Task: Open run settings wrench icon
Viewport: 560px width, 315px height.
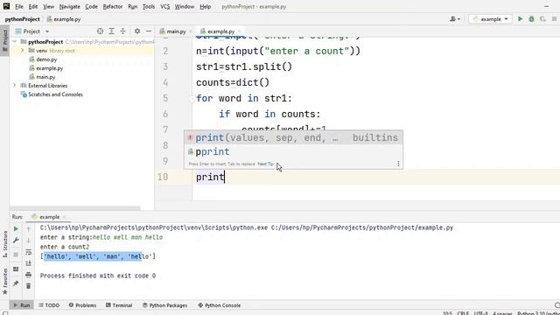Action: coord(16,241)
